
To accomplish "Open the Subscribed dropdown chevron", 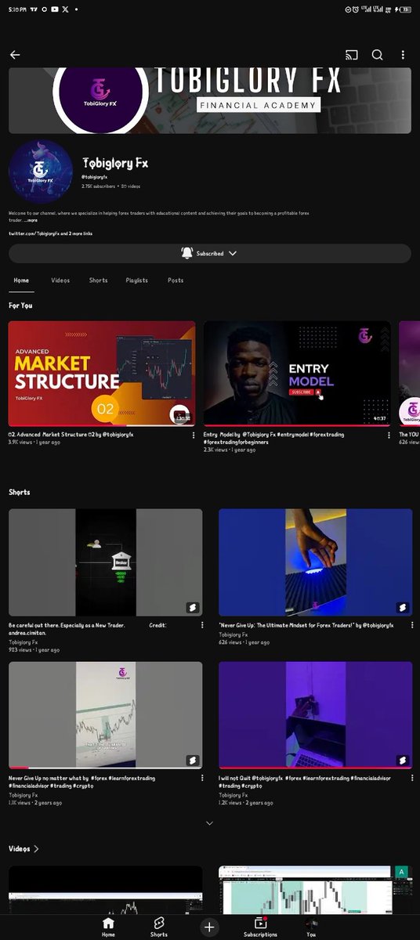I will pyautogui.click(x=232, y=253).
